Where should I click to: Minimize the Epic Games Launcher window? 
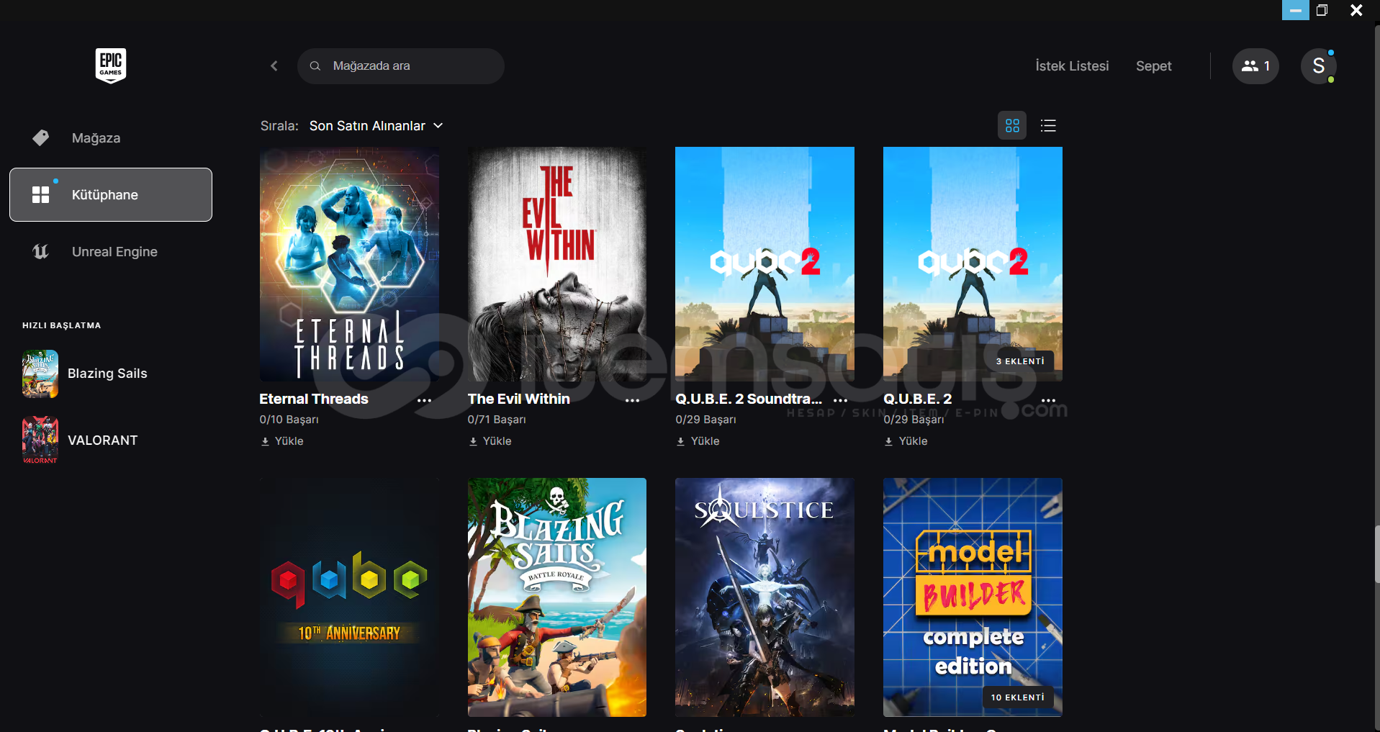(x=1295, y=10)
